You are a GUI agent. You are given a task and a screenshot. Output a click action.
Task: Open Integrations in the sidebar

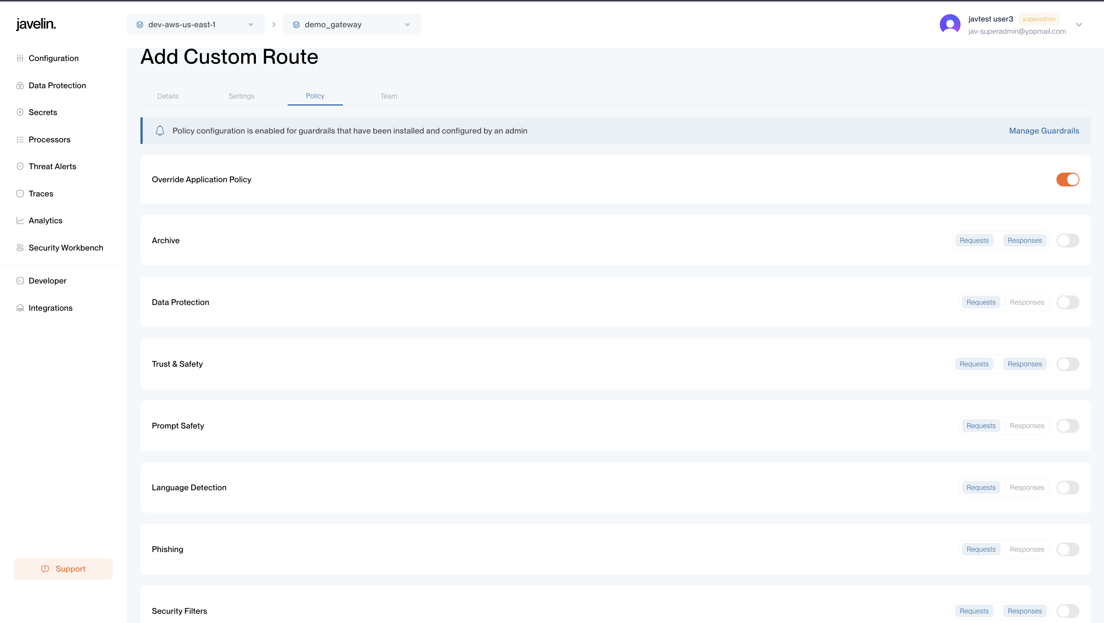click(x=51, y=308)
